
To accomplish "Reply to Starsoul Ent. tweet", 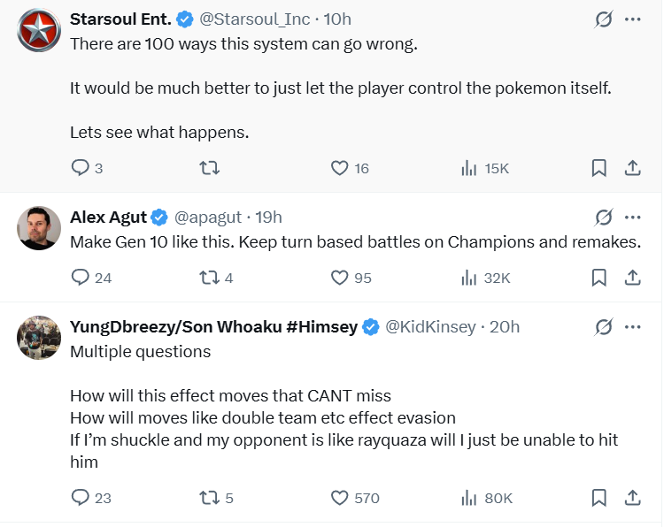I will tap(80, 168).
